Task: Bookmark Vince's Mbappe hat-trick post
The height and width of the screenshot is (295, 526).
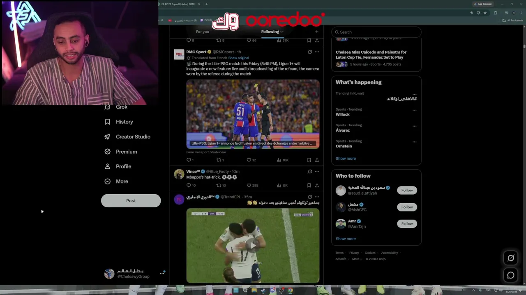Action: pos(309,185)
